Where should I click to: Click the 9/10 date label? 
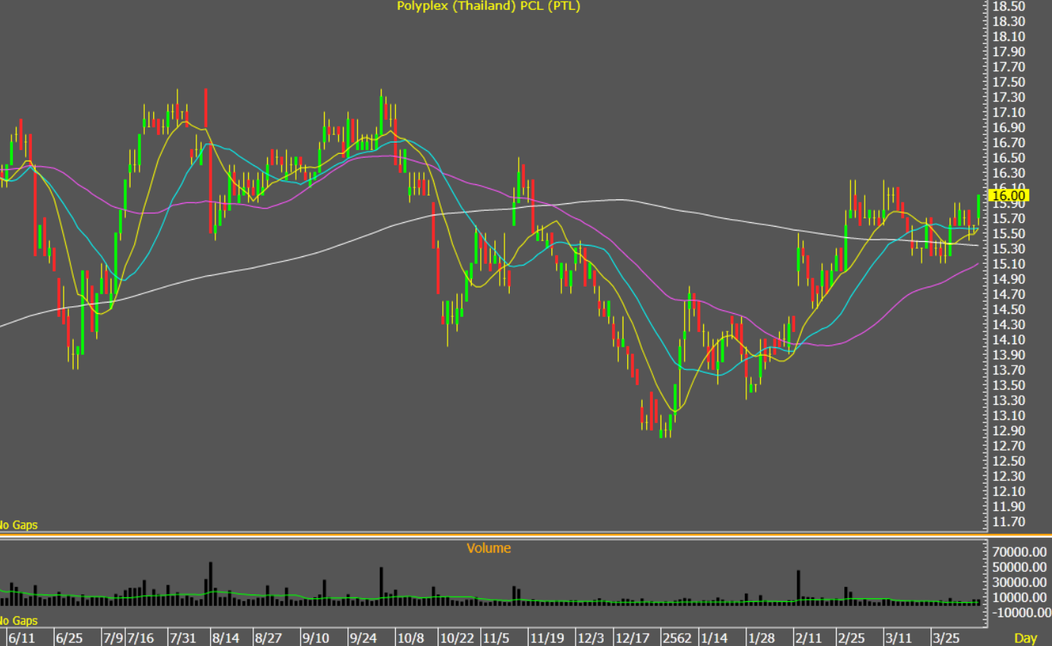click(316, 637)
